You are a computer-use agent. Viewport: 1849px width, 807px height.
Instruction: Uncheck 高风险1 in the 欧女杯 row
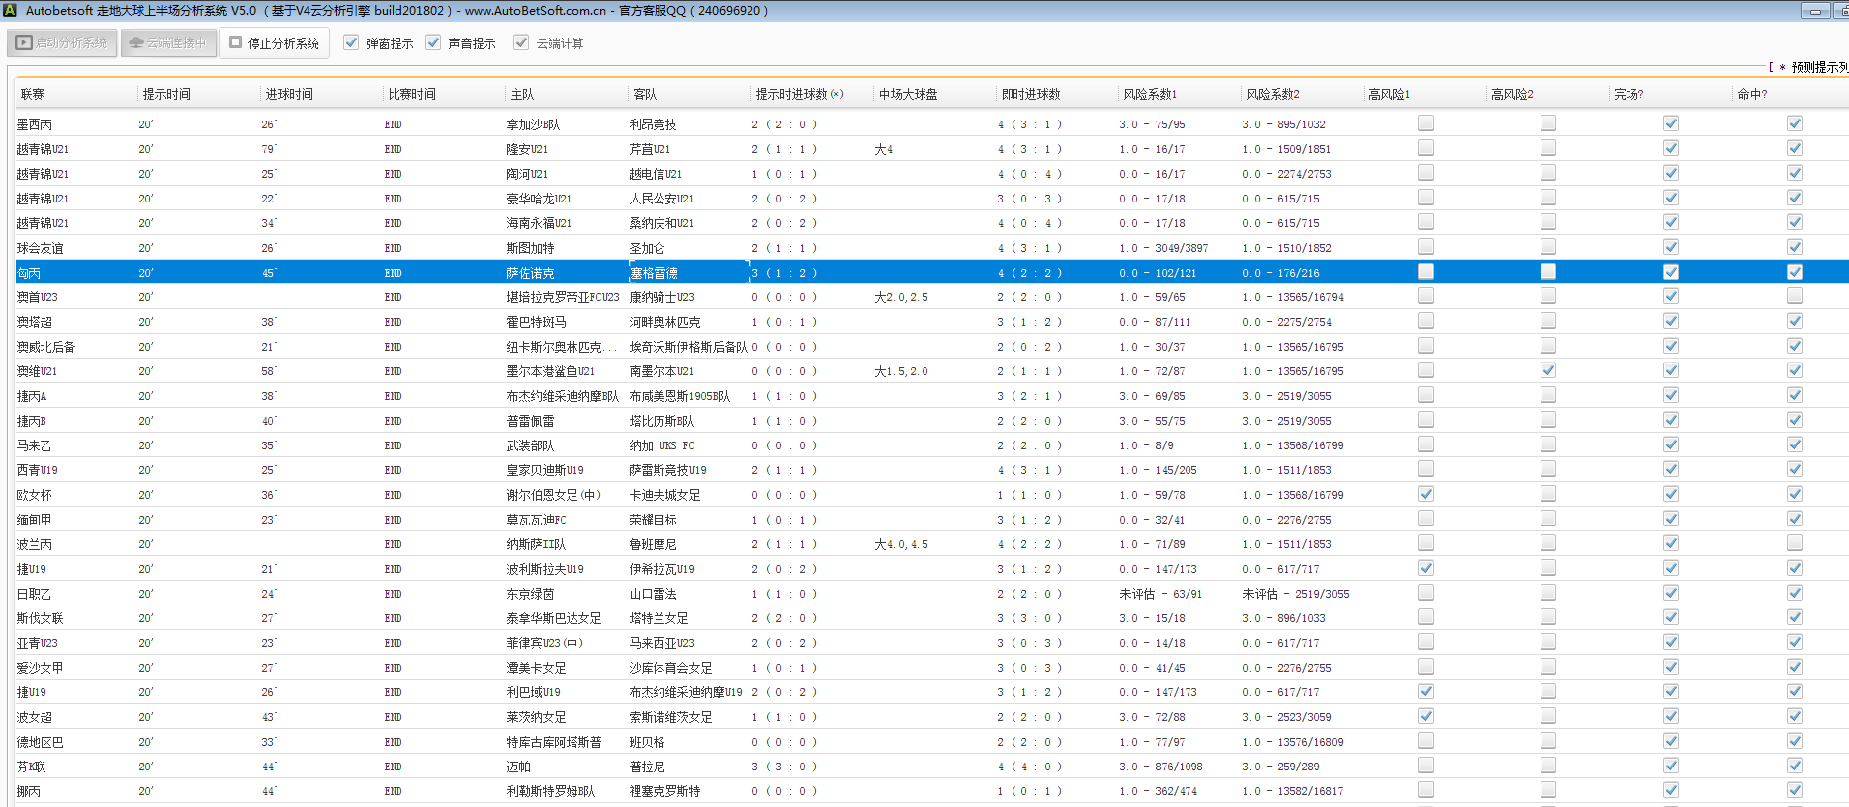(1425, 494)
